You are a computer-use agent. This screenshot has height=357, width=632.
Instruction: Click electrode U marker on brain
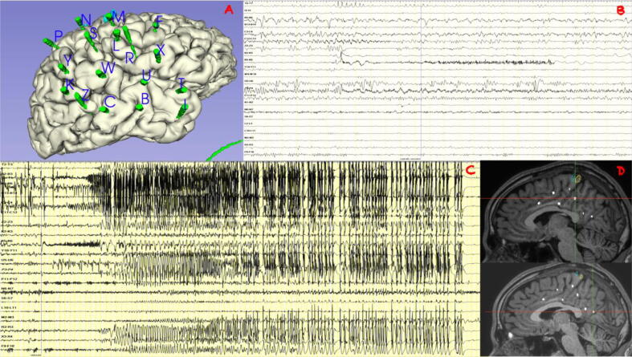pyautogui.click(x=143, y=80)
